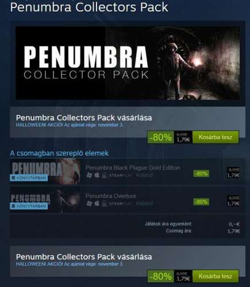The width and height of the screenshot is (250, 287).
Task: Click top Kosárba tesz button
Action: pyautogui.click(x=216, y=137)
